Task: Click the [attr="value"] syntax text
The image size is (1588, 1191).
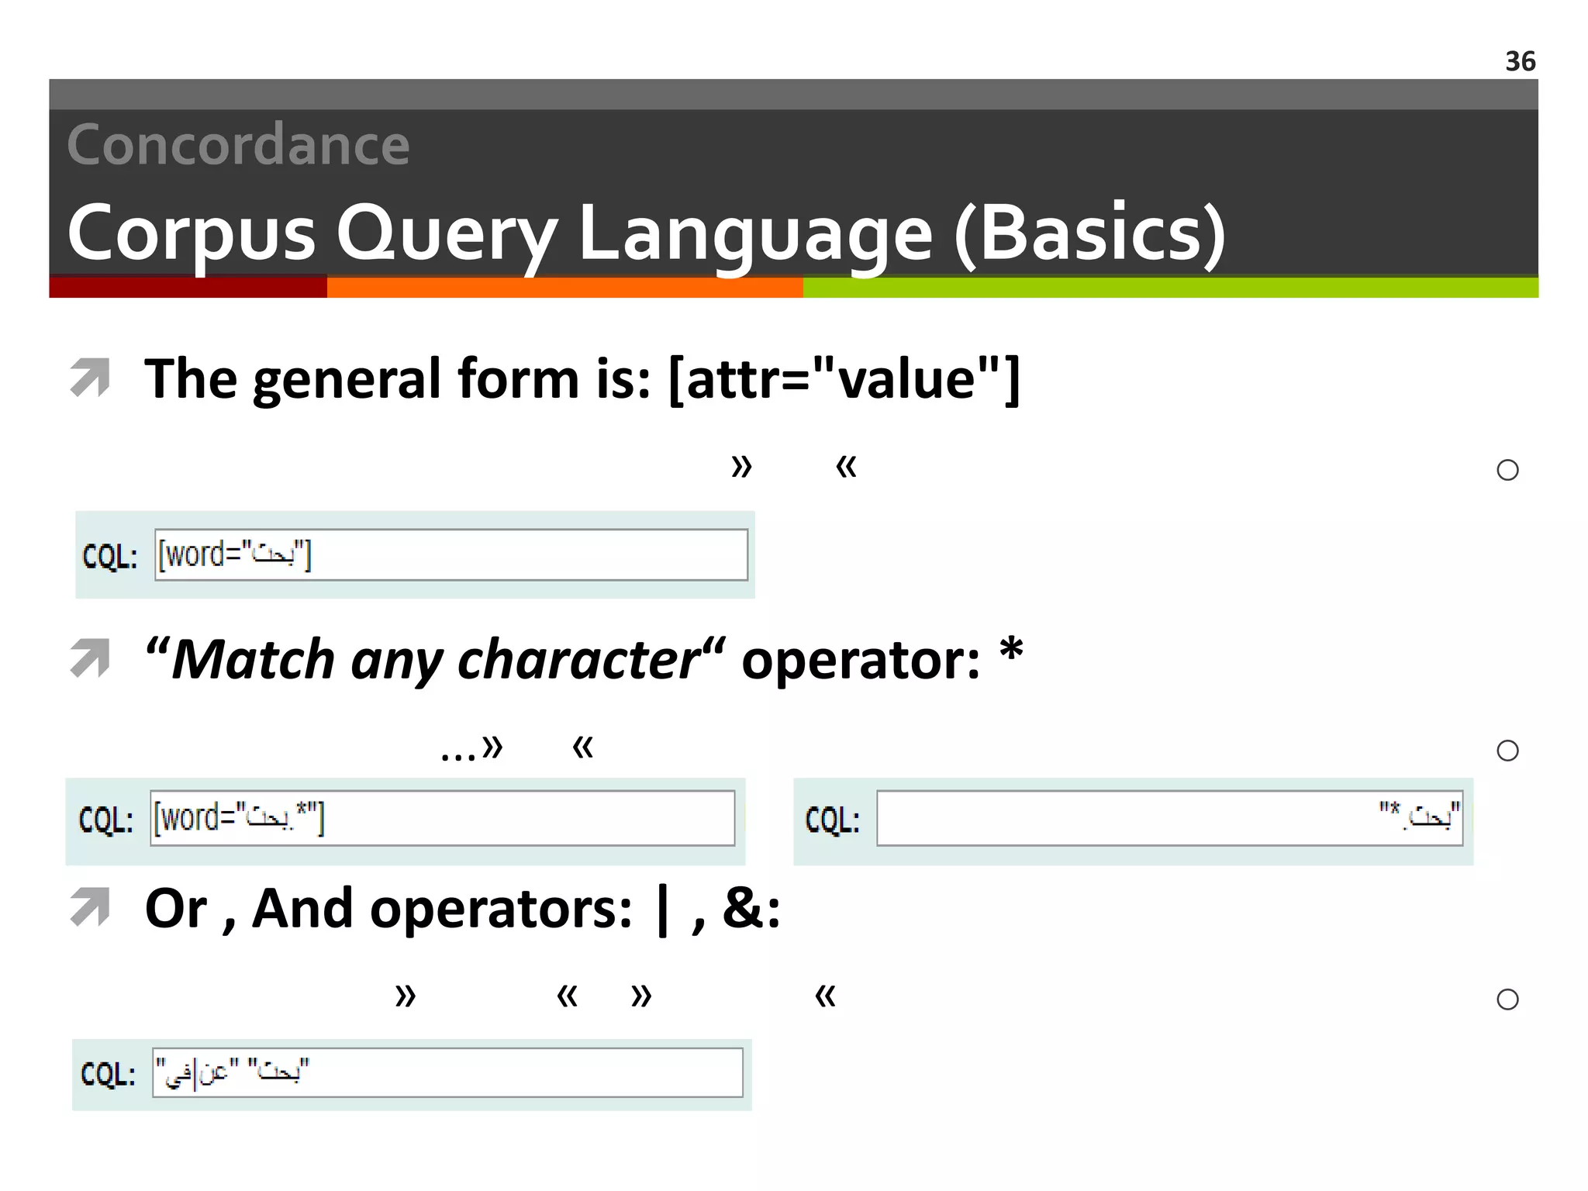Action: pyautogui.click(x=844, y=379)
